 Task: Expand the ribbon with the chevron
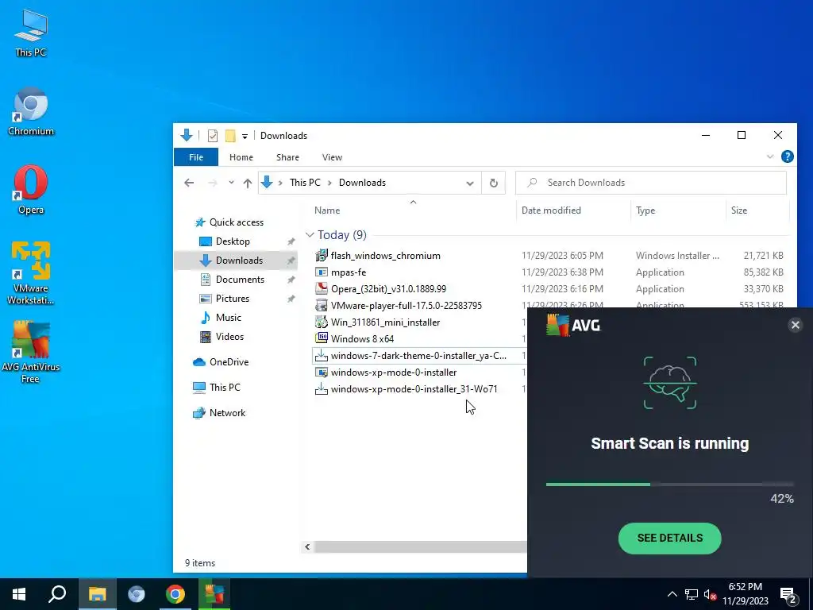click(x=770, y=156)
